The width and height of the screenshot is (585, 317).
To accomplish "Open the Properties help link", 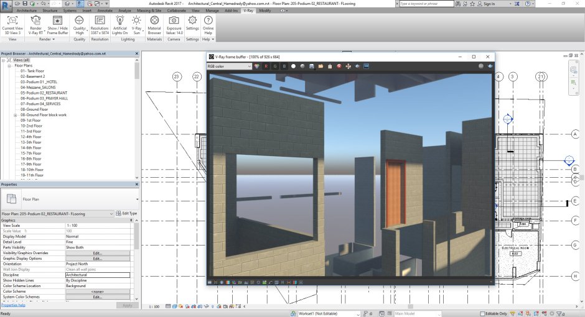I will [x=13, y=305].
